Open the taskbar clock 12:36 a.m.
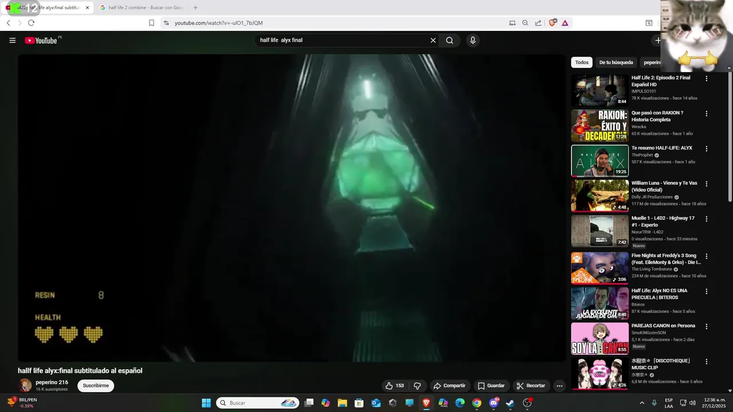Screen dimensions: 733x412 (715, 403)
